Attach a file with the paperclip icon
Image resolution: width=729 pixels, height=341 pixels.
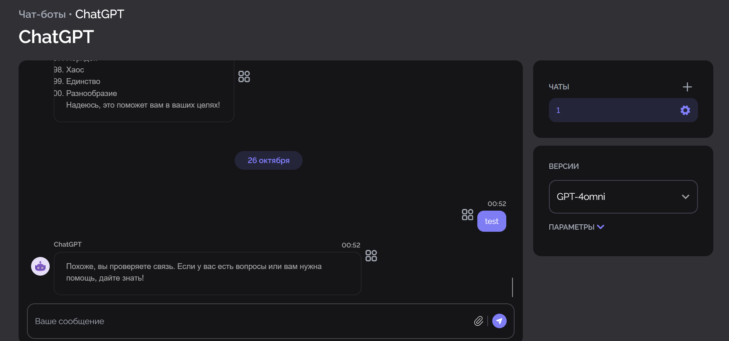pyautogui.click(x=479, y=321)
